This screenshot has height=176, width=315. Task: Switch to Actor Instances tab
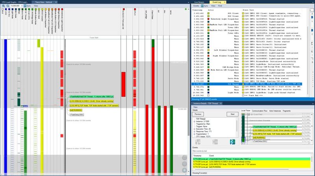pos(275,111)
